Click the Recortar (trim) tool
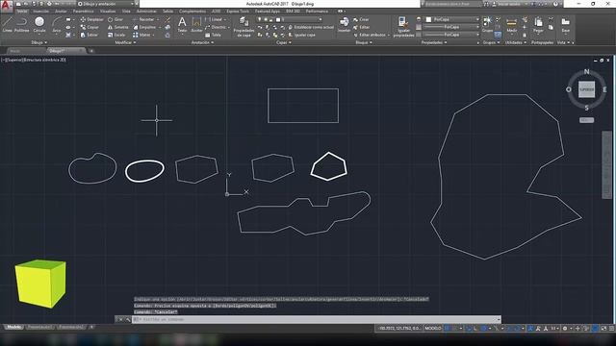This screenshot has height=346, width=616. [x=143, y=19]
